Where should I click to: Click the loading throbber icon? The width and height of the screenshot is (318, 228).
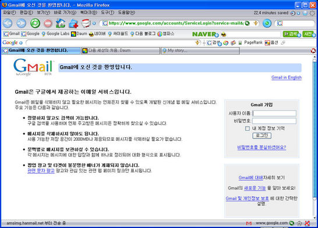[x=313, y=13]
